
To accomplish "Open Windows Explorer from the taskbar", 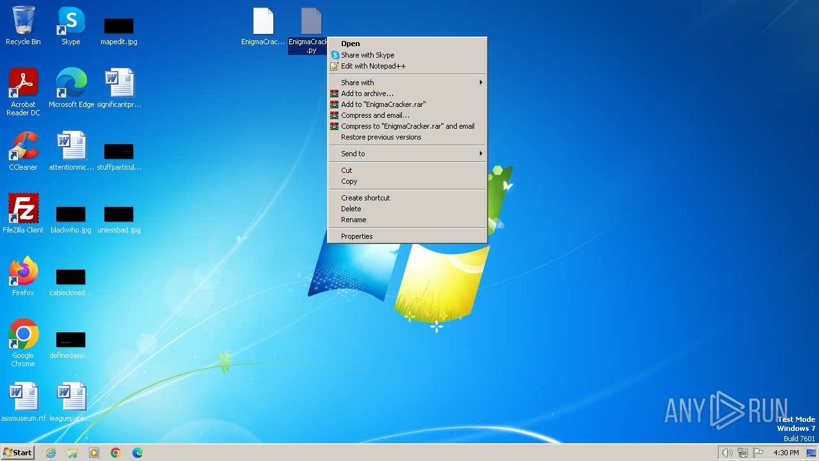I will point(72,453).
